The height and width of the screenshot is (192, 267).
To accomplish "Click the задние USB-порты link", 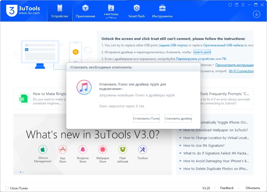I will (174, 45).
